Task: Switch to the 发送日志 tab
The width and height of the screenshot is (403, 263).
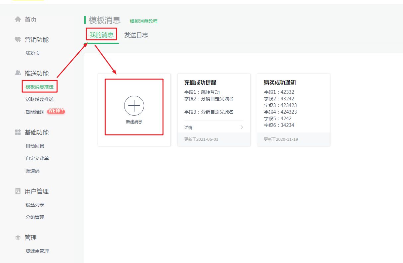Action: click(x=136, y=35)
